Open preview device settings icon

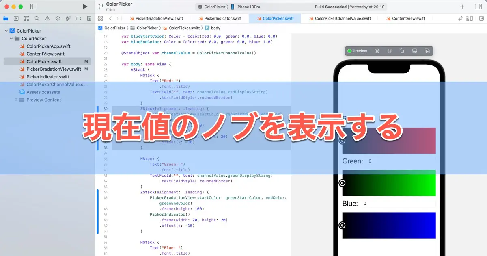[415, 51]
